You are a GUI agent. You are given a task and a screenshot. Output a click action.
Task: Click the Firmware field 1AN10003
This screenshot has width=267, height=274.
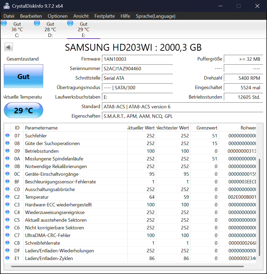tap(137, 59)
